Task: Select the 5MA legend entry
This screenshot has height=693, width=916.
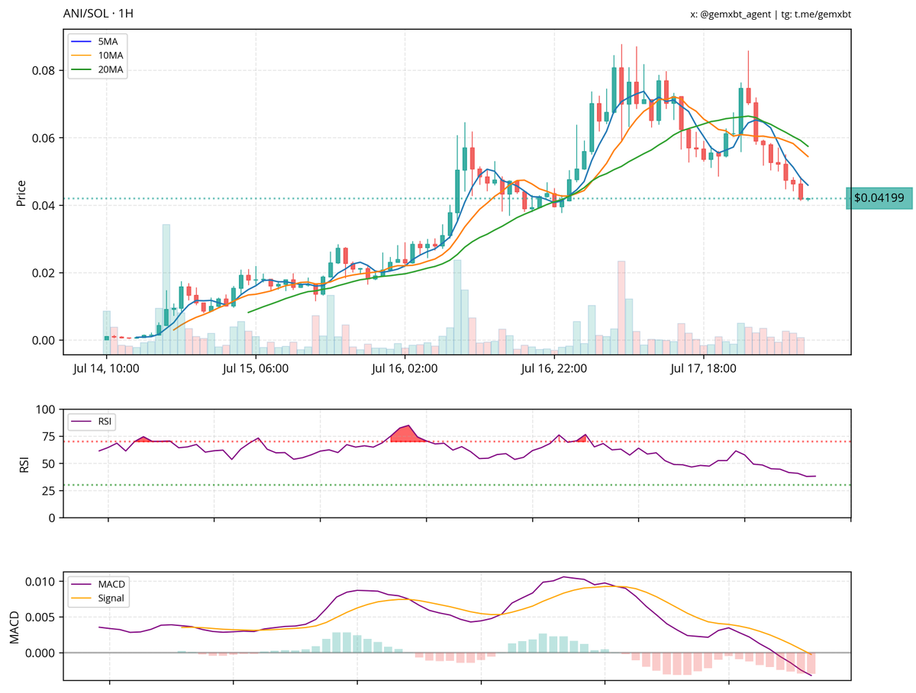Action: (98, 40)
